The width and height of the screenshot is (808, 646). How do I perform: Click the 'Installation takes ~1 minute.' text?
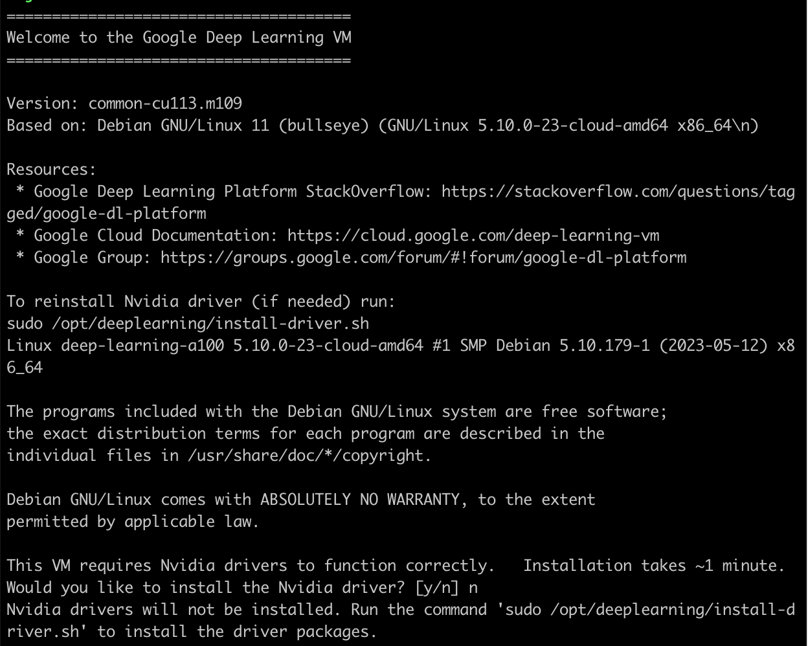click(653, 566)
